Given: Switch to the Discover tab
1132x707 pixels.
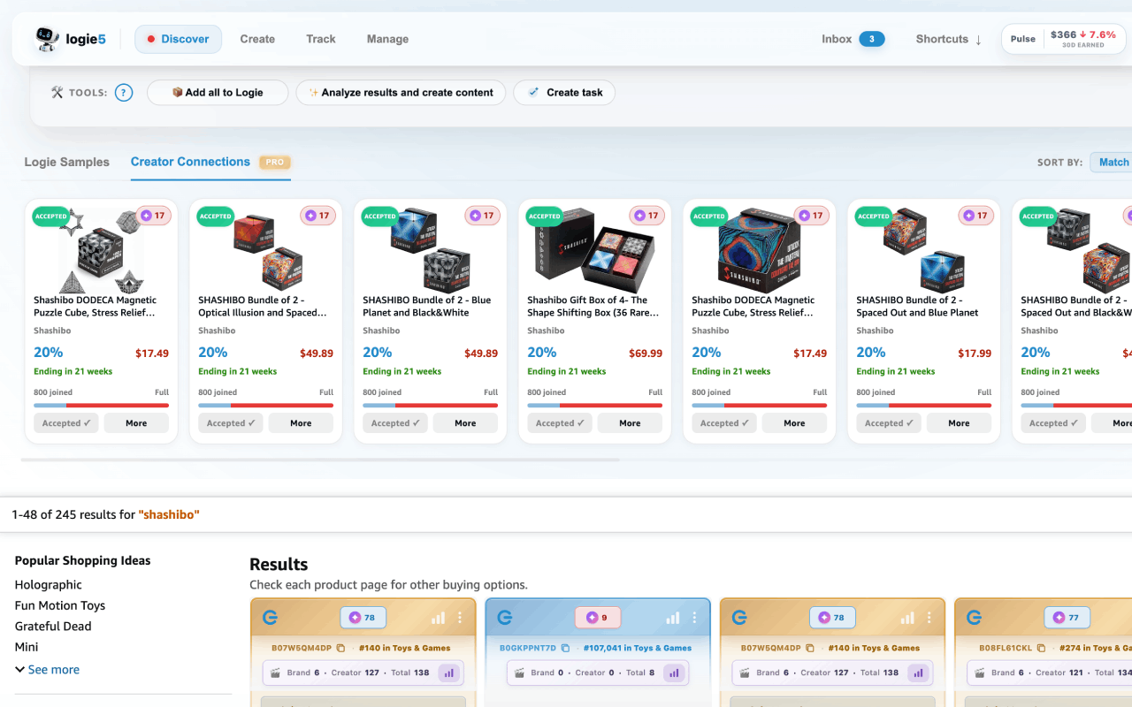Looking at the screenshot, I should point(178,39).
